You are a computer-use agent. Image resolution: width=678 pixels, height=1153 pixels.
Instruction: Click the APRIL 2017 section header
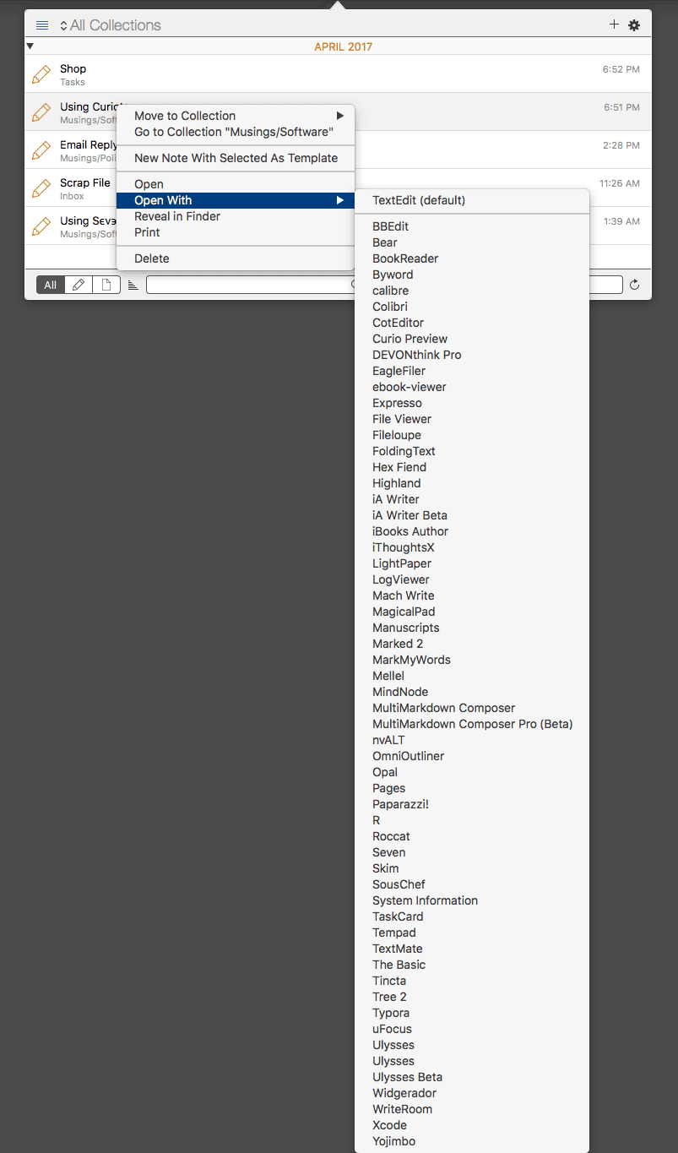(343, 47)
